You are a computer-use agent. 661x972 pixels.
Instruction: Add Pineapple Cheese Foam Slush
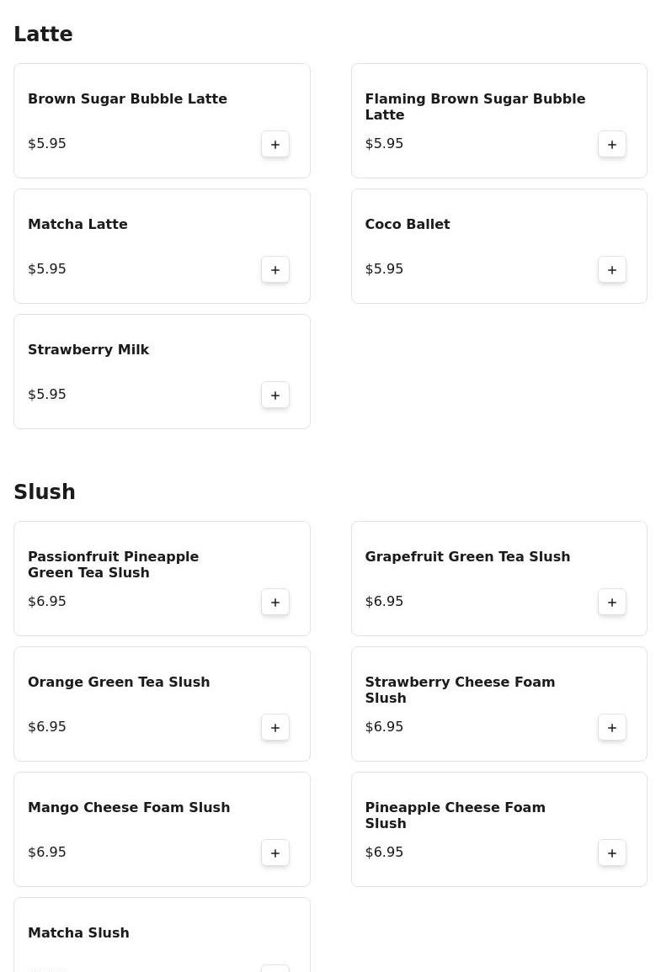pyautogui.click(x=612, y=852)
